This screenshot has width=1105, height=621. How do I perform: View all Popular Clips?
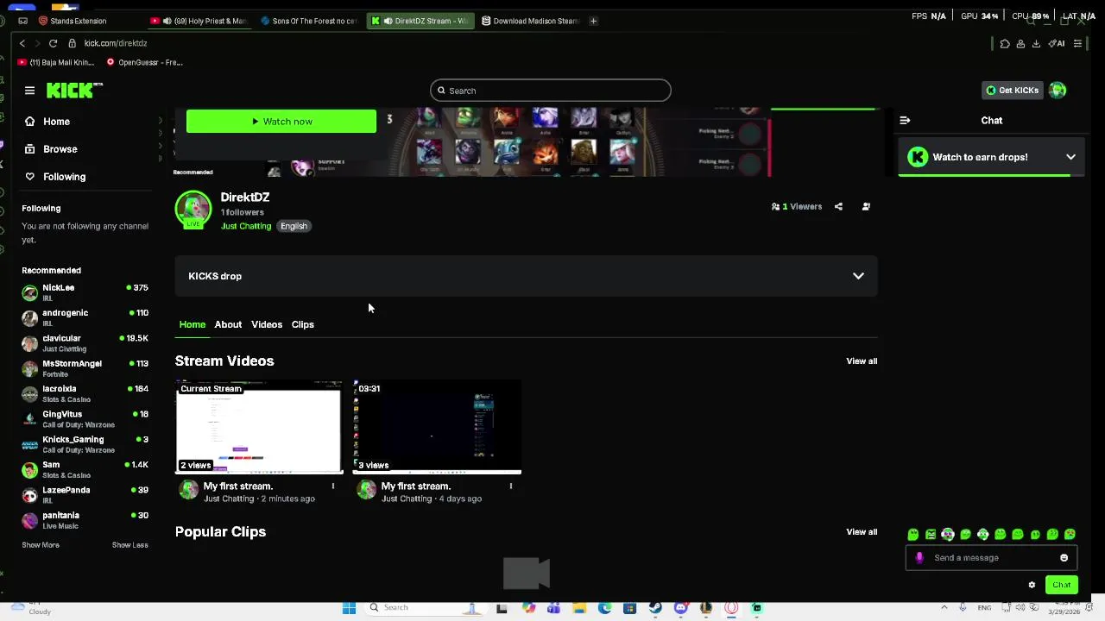pos(862,532)
